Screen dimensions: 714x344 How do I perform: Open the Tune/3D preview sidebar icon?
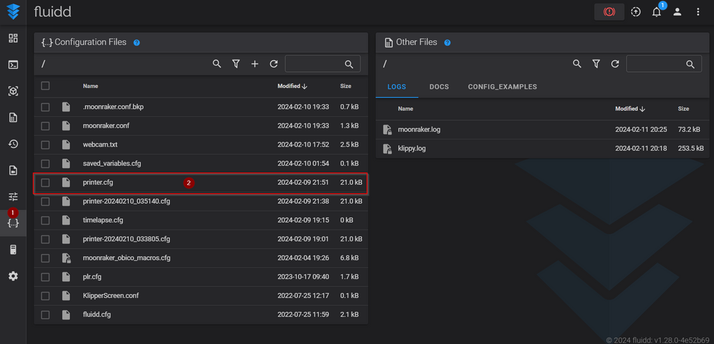[13, 91]
